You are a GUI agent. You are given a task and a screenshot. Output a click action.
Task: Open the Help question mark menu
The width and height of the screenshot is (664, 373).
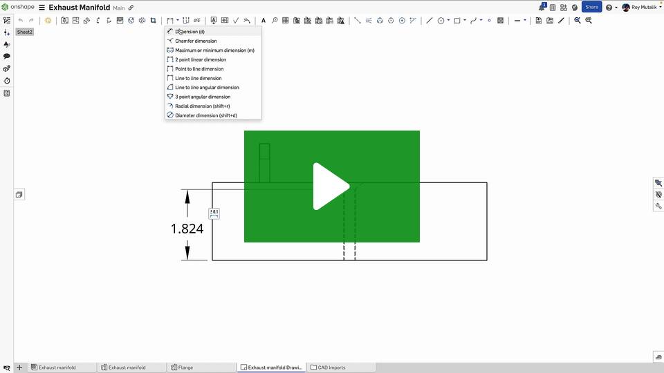tap(609, 8)
